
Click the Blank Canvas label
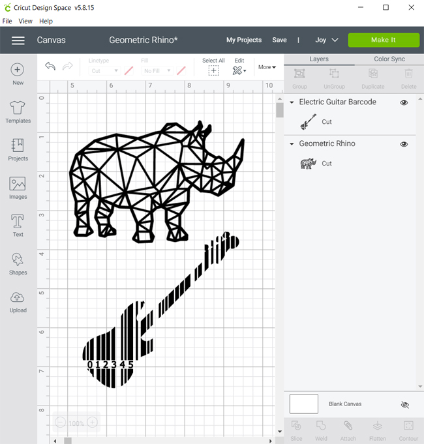click(345, 404)
